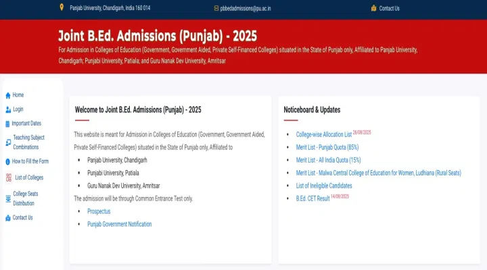The height and width of the screenshot is (270, 487).
Task: Click the 26/08/2025 date beside Allocation List
Action: (x=362, y=132)
